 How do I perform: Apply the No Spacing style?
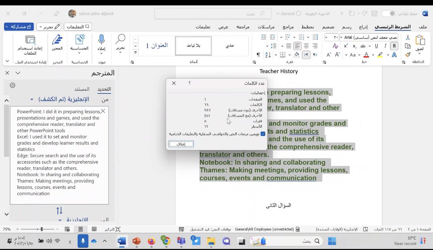193,45
